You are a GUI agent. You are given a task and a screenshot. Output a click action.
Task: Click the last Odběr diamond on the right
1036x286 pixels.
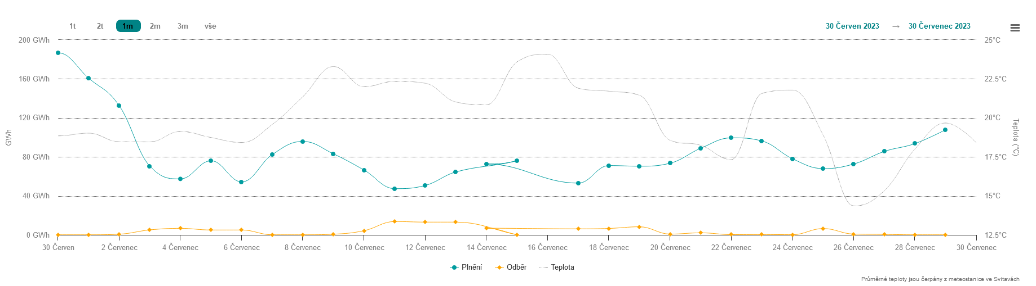(945, 235)
